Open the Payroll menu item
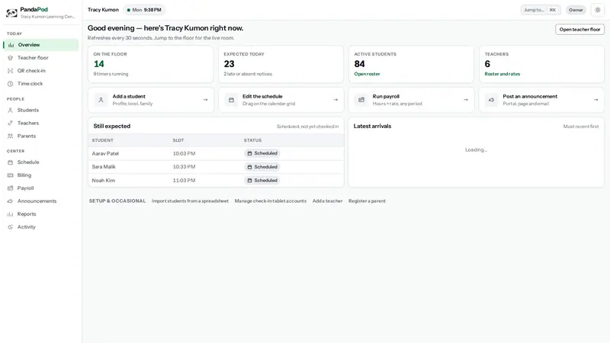Image resolution: width=610 pixels, height=343 pixels. pyautogui.click(x=41, y=188)
